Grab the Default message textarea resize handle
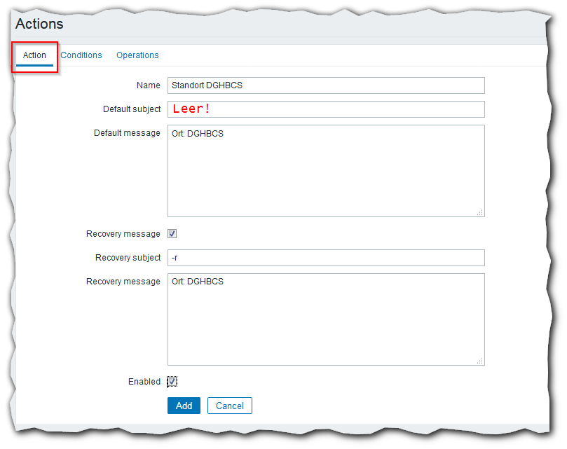Screen dimensions: 567x449 point(480,213)
